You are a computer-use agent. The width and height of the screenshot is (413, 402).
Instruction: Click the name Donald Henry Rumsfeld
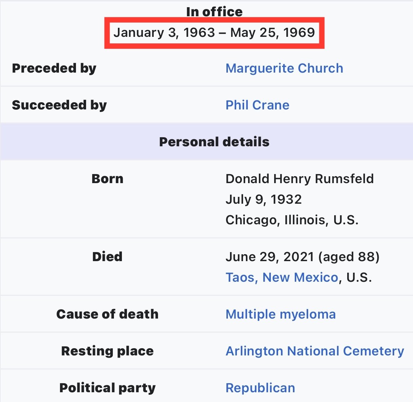click(x=299, y=179)
